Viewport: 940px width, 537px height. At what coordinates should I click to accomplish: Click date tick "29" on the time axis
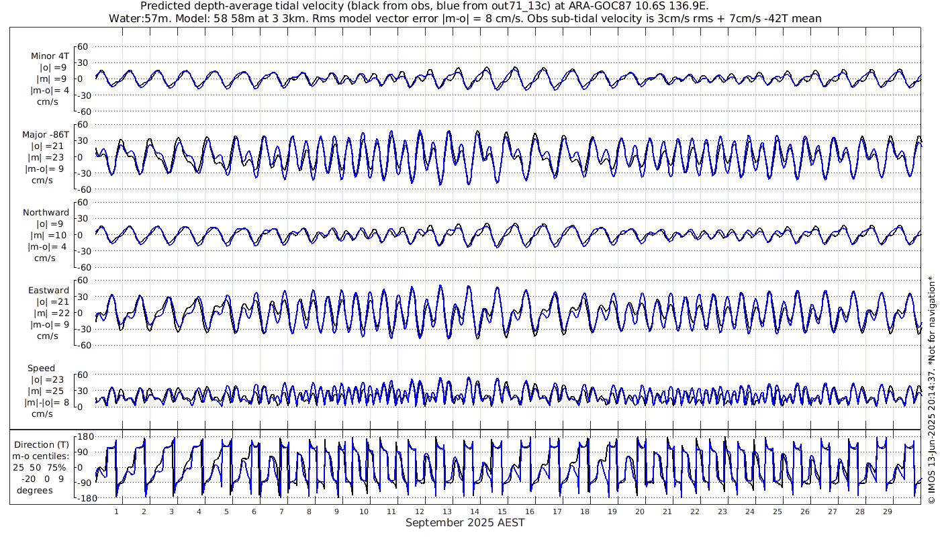click(887, 511)
